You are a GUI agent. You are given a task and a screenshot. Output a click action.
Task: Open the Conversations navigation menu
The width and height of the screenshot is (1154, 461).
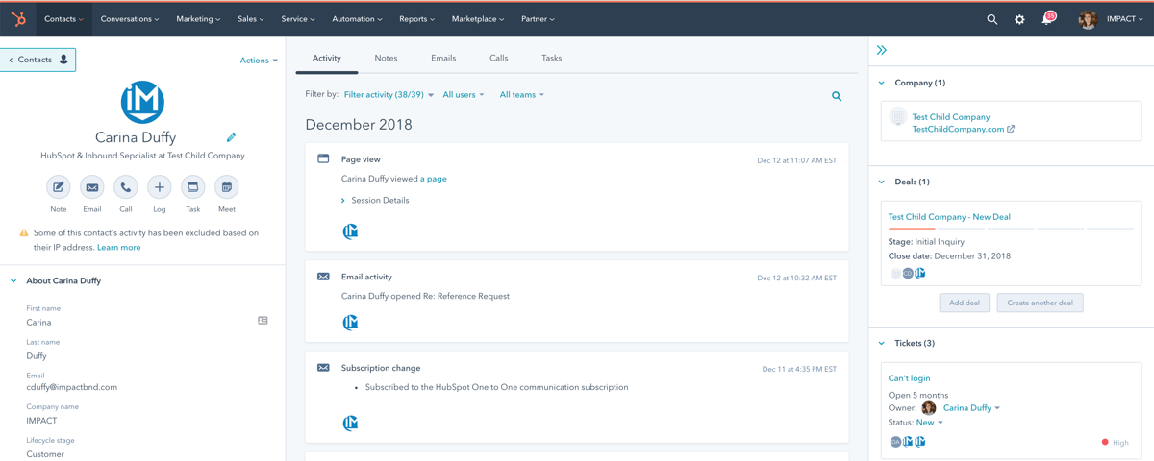tap(130, 19)
